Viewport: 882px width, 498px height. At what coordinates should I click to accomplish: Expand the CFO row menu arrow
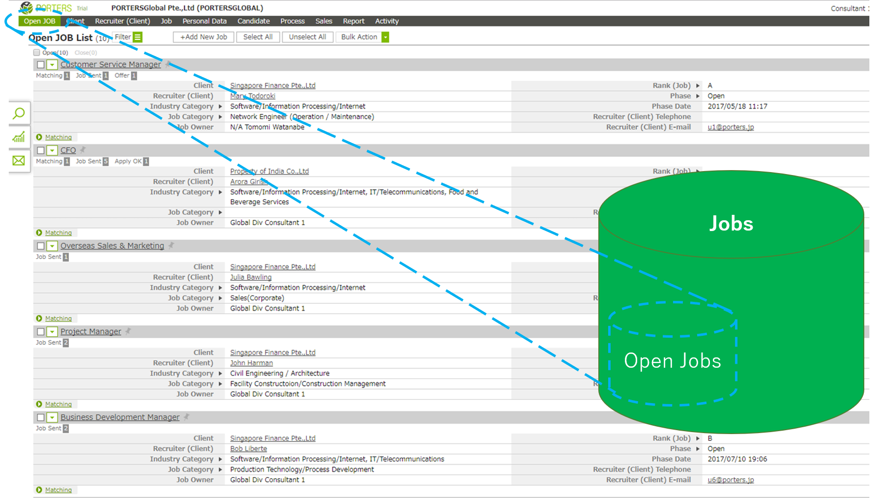(52, 150)
